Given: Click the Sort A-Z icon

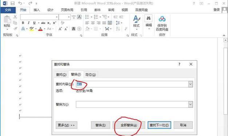Looking at the screenshot, I should [118, 29].
